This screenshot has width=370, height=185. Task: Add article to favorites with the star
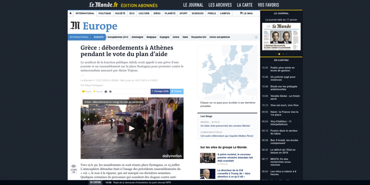coord(94,91)
